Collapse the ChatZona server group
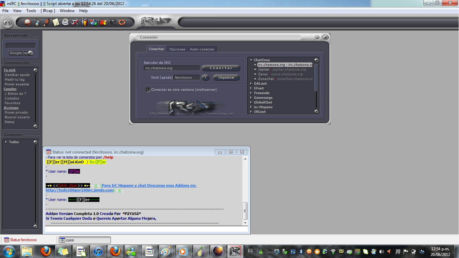The image size is (459, 258). tap(251, 60)
